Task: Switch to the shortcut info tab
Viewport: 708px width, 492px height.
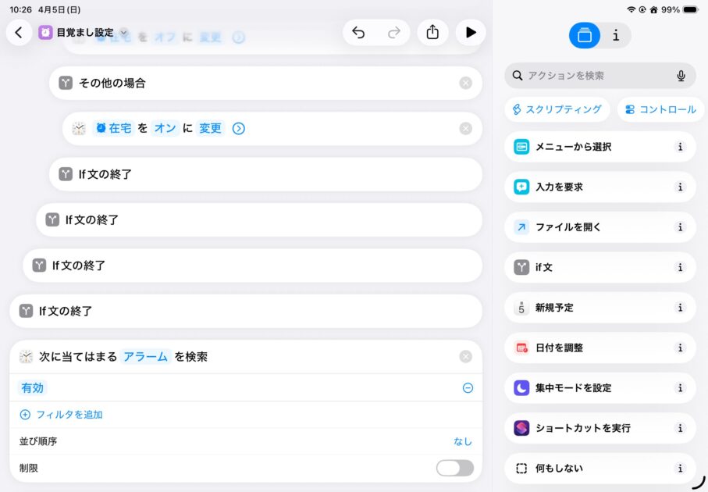Action: point(616,35)
